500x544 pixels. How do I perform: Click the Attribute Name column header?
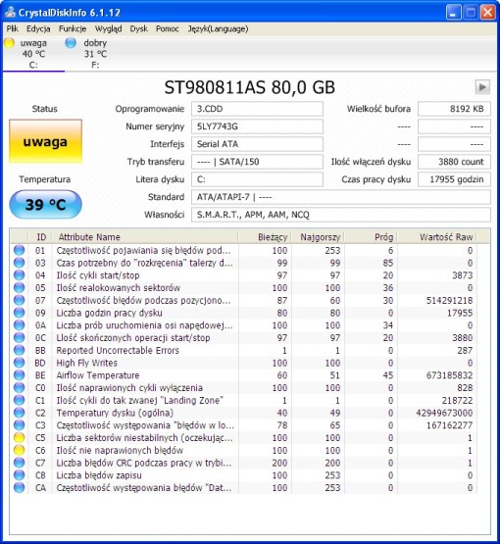click(145, 237)
